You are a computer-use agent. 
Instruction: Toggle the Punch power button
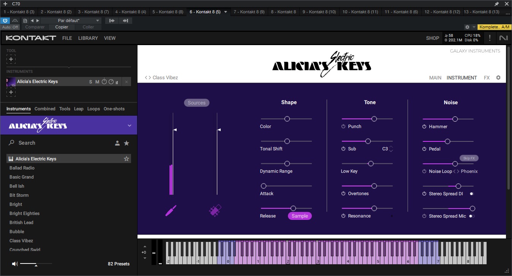(x=343, y=127)
